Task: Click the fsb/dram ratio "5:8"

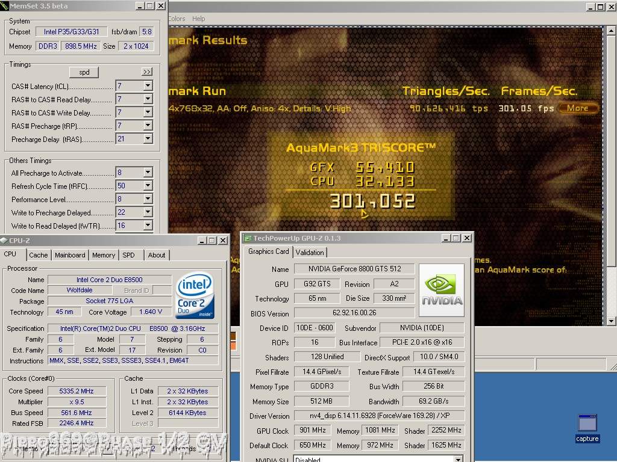Action: [x=147, y=32]
